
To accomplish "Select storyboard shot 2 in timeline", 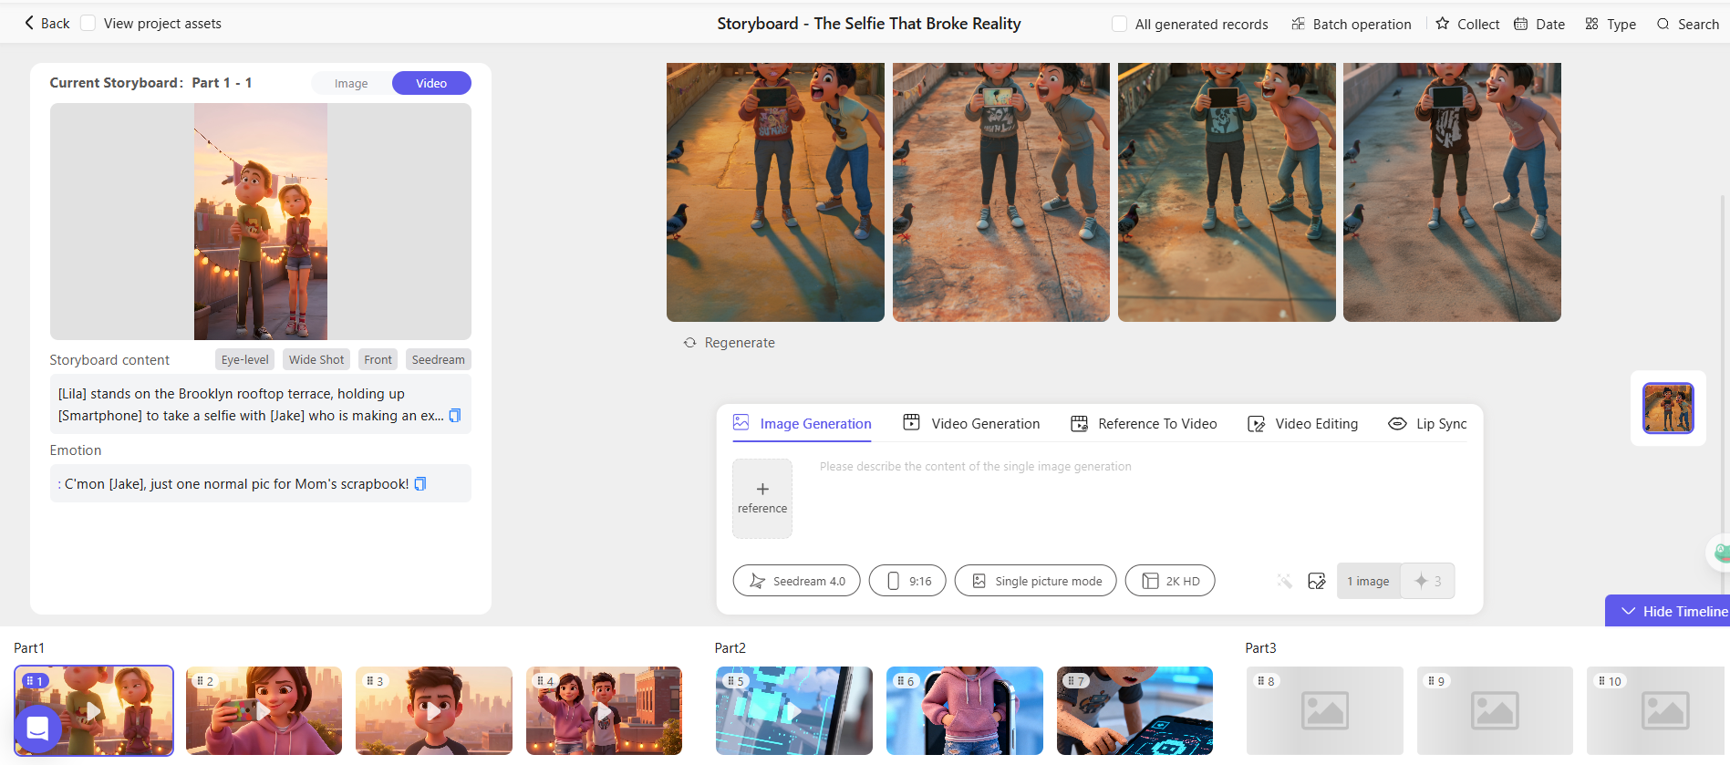I will tap(264, 710).
